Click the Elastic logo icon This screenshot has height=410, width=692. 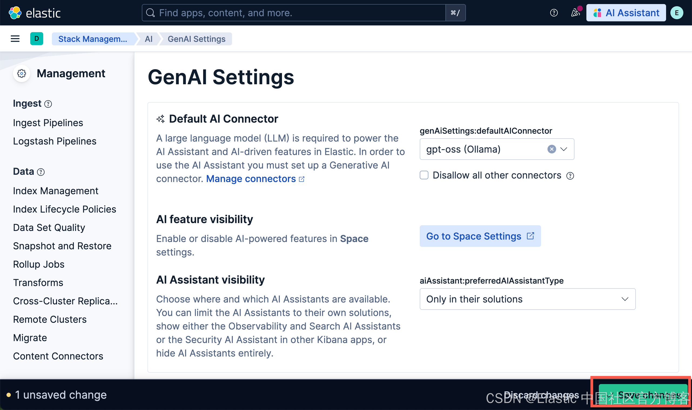click(15, 13)
